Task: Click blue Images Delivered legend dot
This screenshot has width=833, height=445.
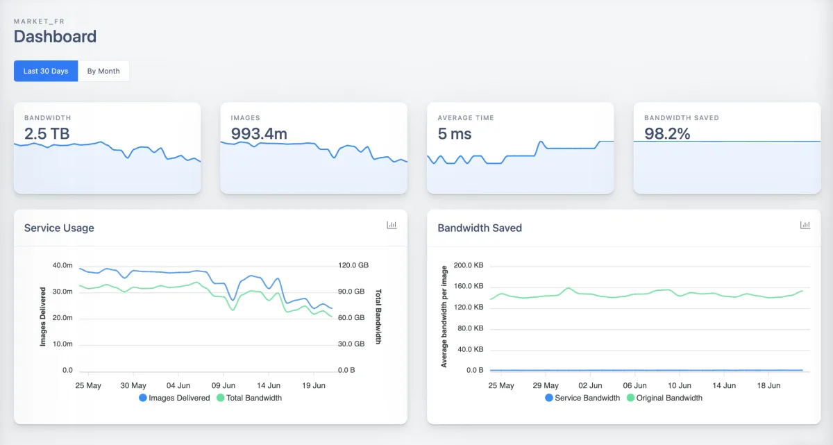Action: click(143, 398)
